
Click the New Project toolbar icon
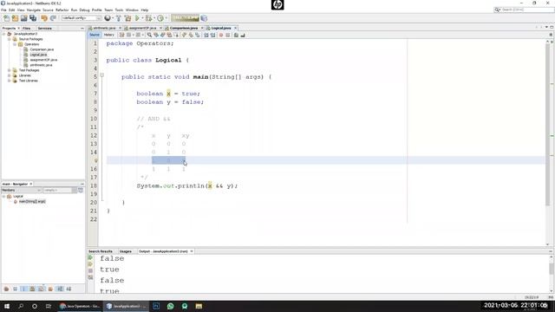(15, 18)
